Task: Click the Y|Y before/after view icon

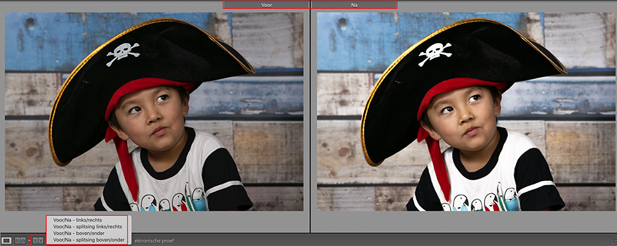Action: point(38,240)
